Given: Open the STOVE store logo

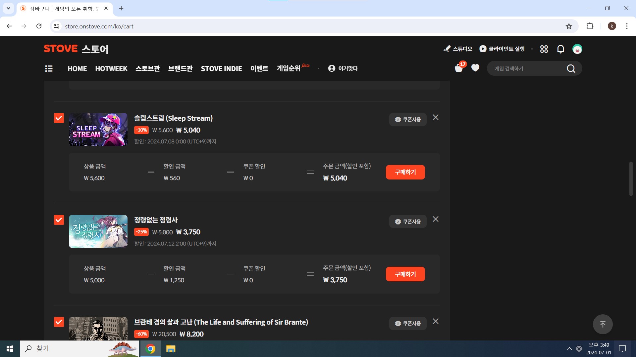Looking at the screenshot, I should 76,49.
